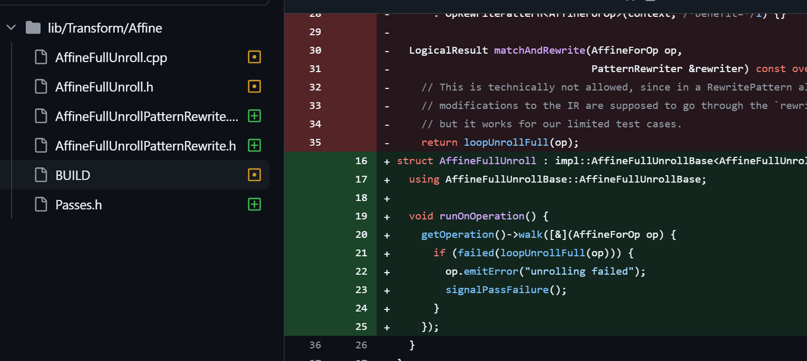Click the file icon beside AffineFullUnroll.cpp
807x361 pixels.
[41, 57]
